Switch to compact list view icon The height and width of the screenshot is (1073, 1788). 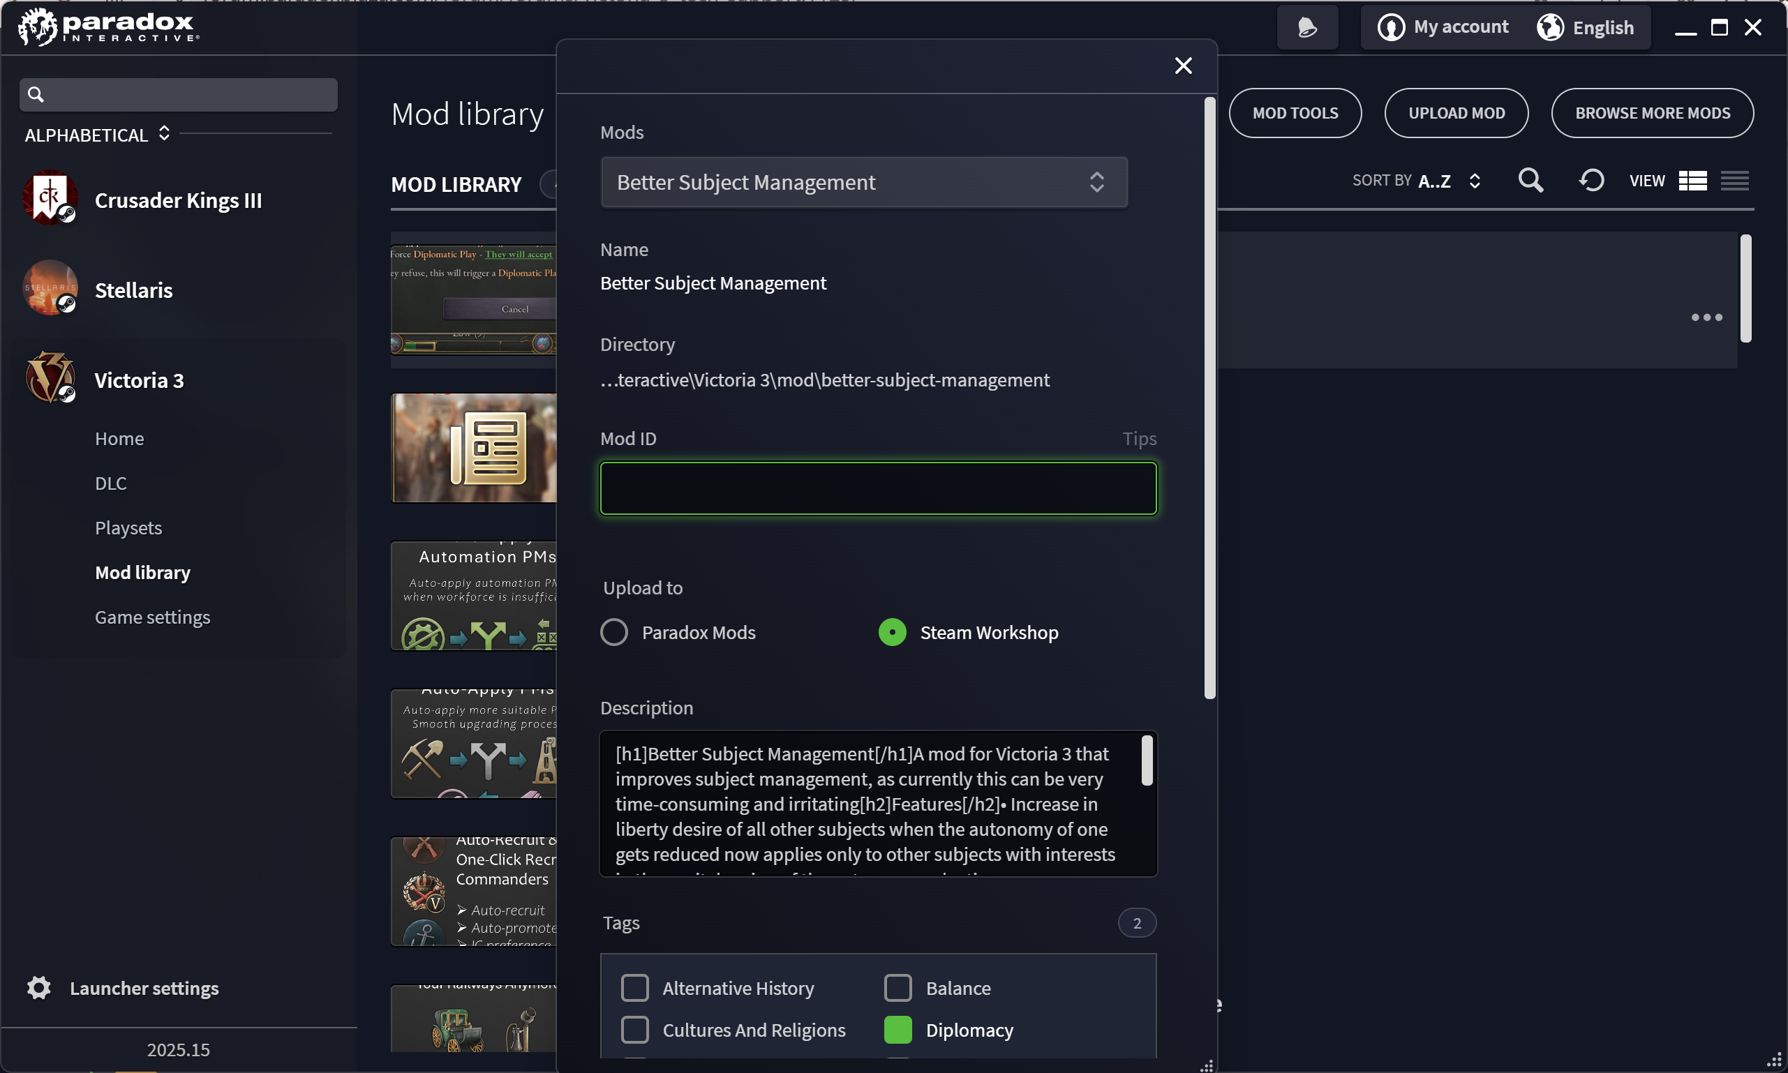click(1735, 180)
